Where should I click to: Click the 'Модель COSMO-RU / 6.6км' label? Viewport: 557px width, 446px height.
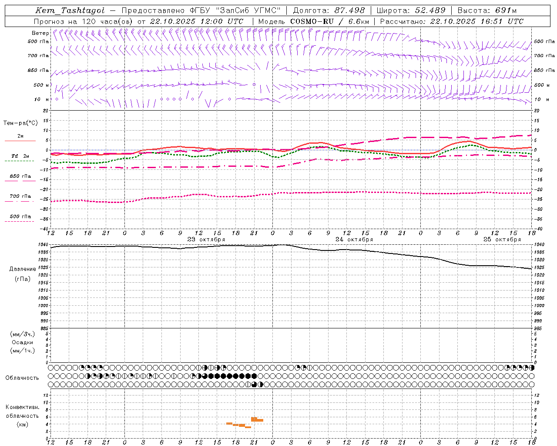click(x=314, y=21)
